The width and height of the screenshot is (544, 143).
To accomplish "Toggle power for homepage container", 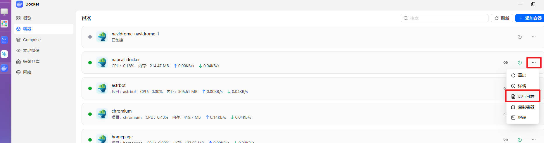I will click(519, 140).
